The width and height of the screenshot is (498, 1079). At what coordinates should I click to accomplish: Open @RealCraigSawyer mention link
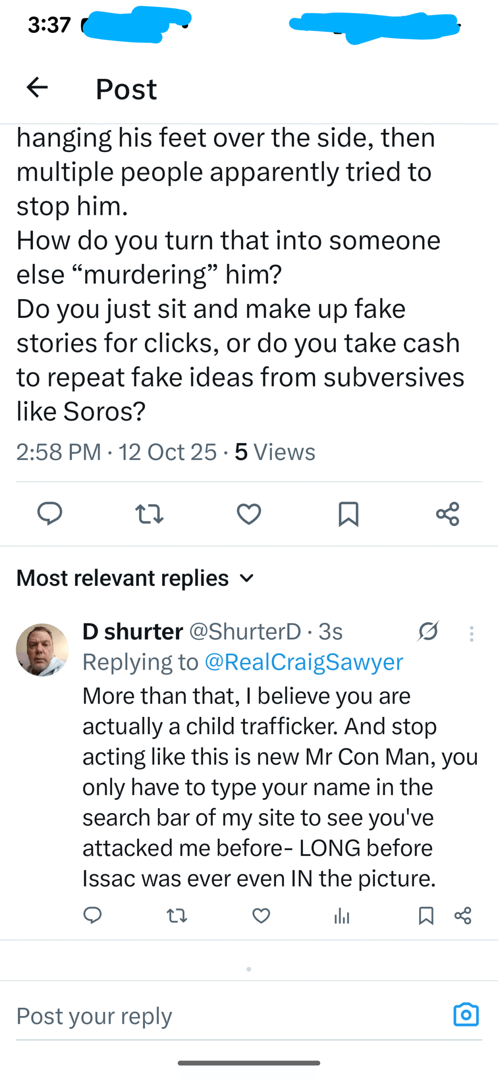pos(304,662)
